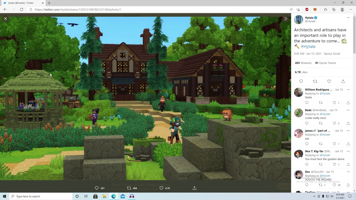Open Edge settings and more menu

(351, 9)
